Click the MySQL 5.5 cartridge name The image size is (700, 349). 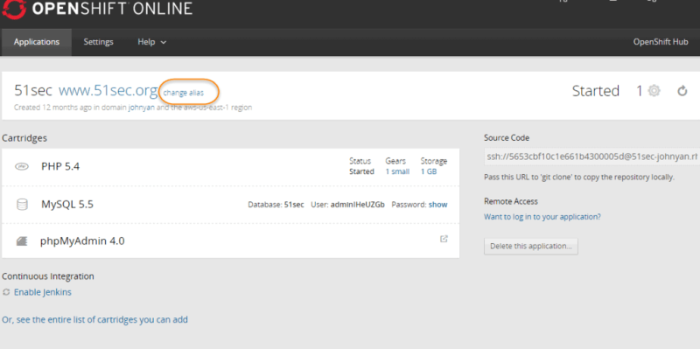pos(67,205)
